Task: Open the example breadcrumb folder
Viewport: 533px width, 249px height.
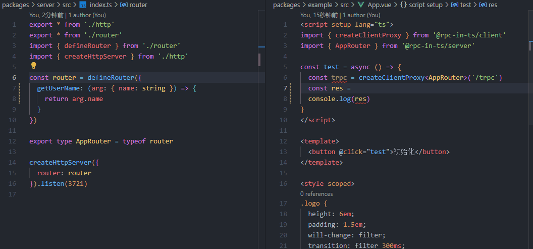Action: pos(320,5)
